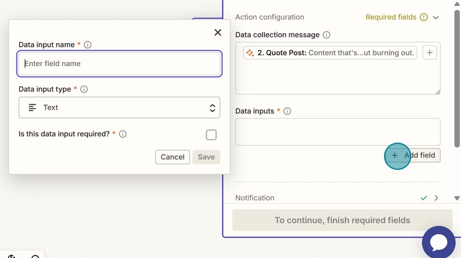Click the plus button beside the Quote Post token
The height and width of the screenshot is (258, 461).
(x=429, y=53)
